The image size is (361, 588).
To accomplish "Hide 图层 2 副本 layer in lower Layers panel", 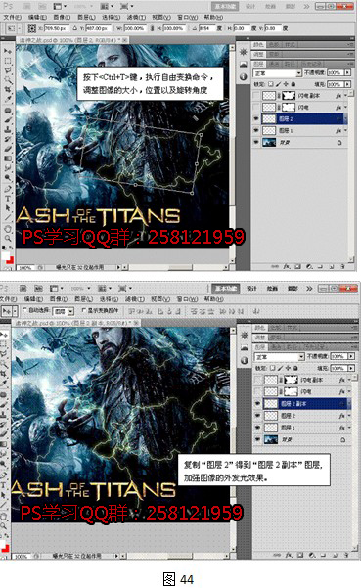I will (258, 404).
